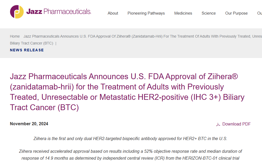Click the Ziihera FDA approval headline
Image resolution: width=262 pixels, height=166 pixels.
coord(127,92)
